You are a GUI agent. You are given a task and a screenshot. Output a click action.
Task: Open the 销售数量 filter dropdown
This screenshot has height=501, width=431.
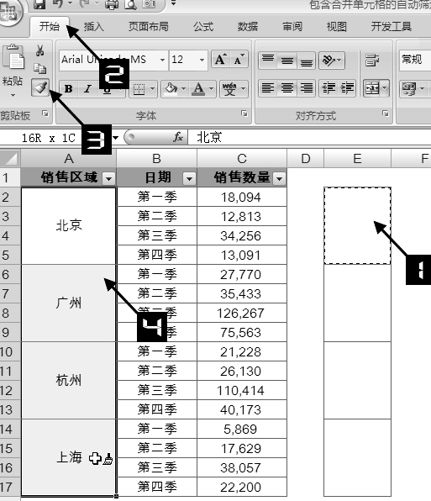coord(279,178)
